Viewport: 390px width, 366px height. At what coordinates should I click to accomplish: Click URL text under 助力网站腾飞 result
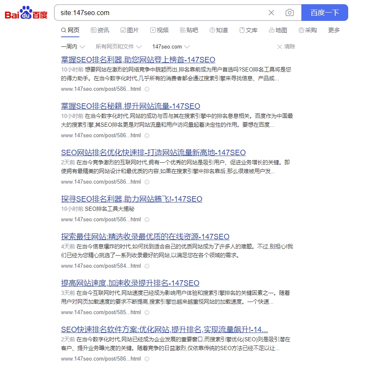coord(101,220)
